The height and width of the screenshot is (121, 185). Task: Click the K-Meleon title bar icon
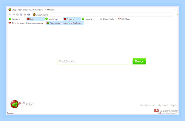tap(10, 10)
